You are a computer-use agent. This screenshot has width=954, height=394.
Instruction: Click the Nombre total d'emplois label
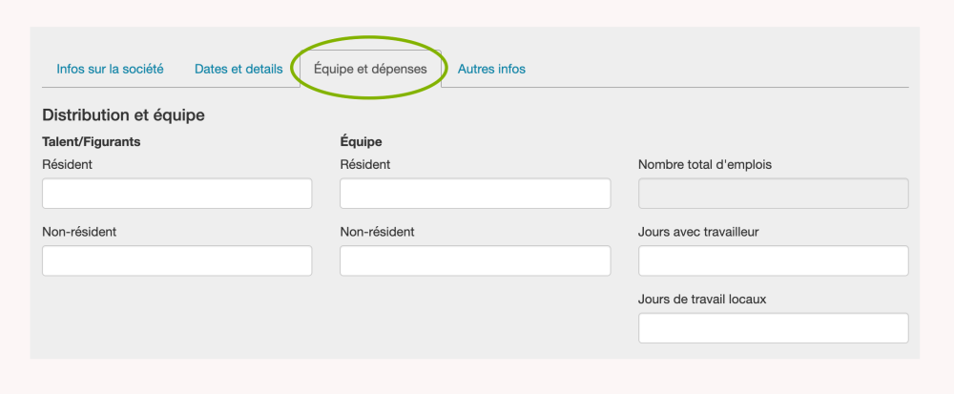point(704,164)
